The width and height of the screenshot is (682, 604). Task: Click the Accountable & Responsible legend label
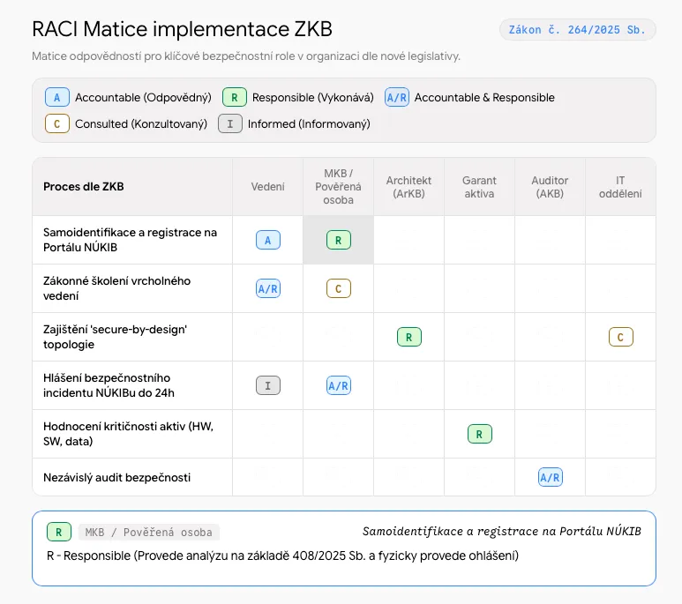pos(484,97)
